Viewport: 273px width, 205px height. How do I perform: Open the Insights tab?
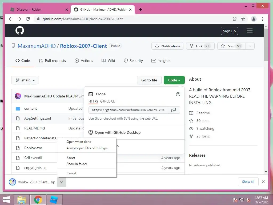[161, 61]
